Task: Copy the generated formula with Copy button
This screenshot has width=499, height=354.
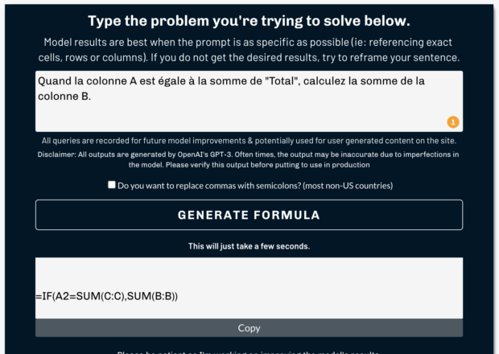Action: pos(249,328)
